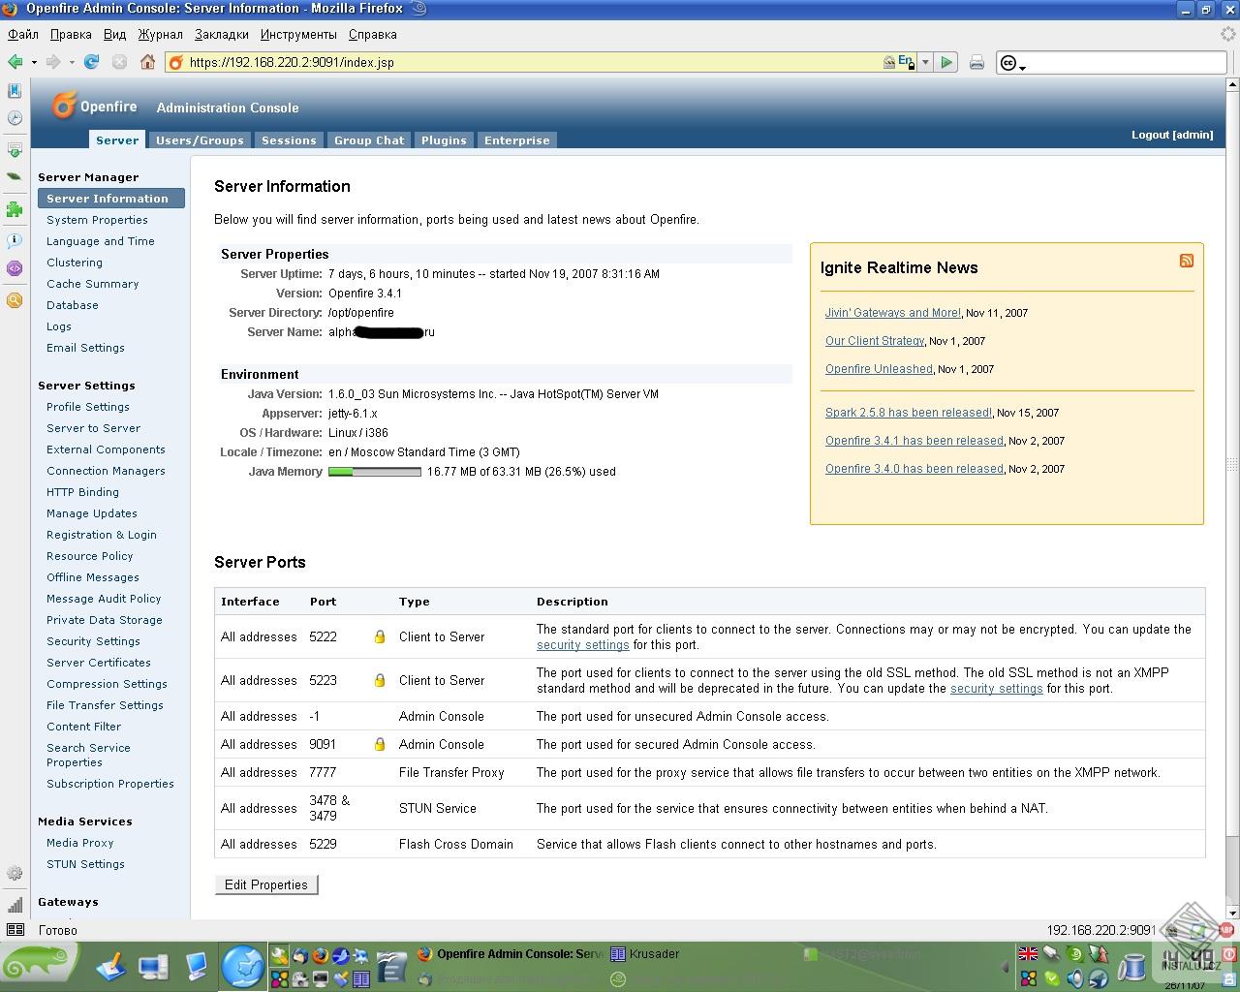Click the blue globe icon in the taskbar
This screenshot has height=992, width=1240.
point(243,967)
